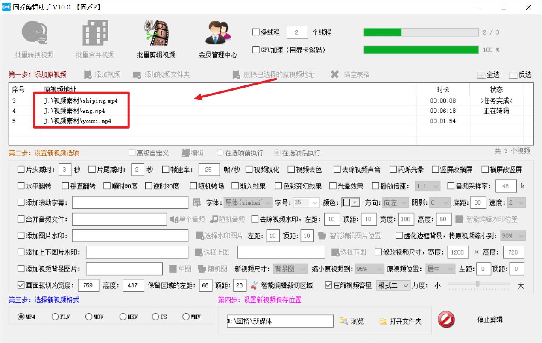The width and height of the screenshot is (542, 343).
Task: Open the 批量剪辑视频 film icon
Action: [x=156, y=33]
